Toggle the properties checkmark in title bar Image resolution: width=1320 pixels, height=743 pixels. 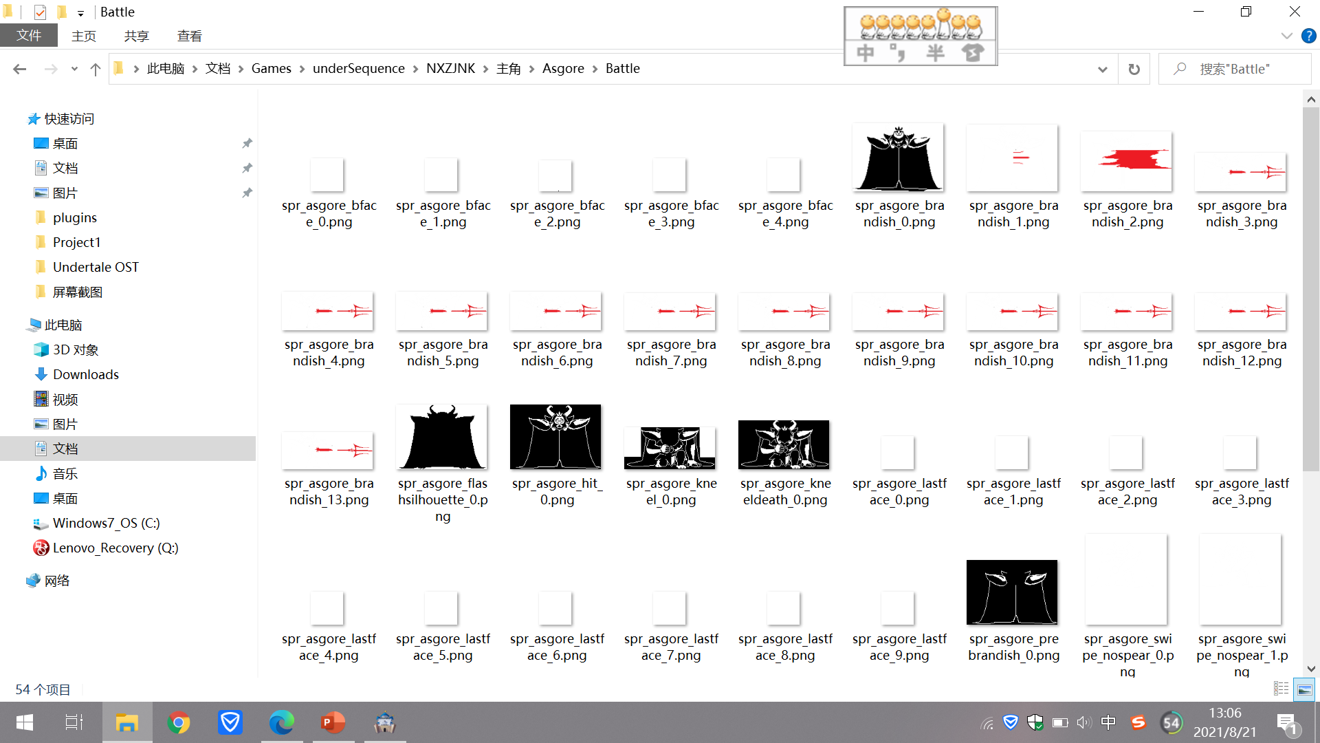[40, 12]
